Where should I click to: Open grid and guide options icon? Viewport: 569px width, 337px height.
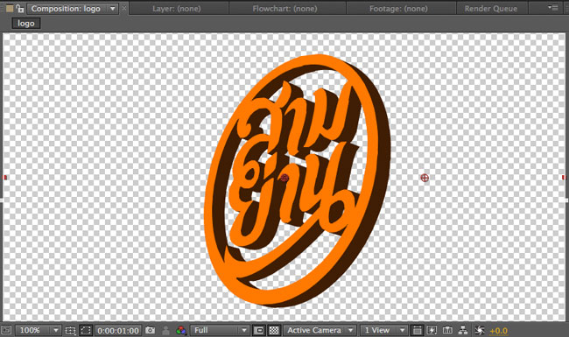70,330
